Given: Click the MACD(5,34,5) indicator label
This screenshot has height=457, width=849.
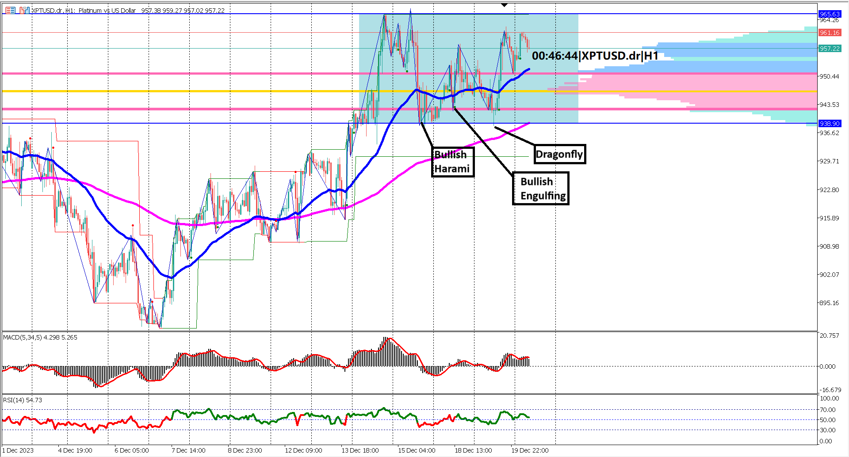Looking at the screenshot, I should point(38,337).
